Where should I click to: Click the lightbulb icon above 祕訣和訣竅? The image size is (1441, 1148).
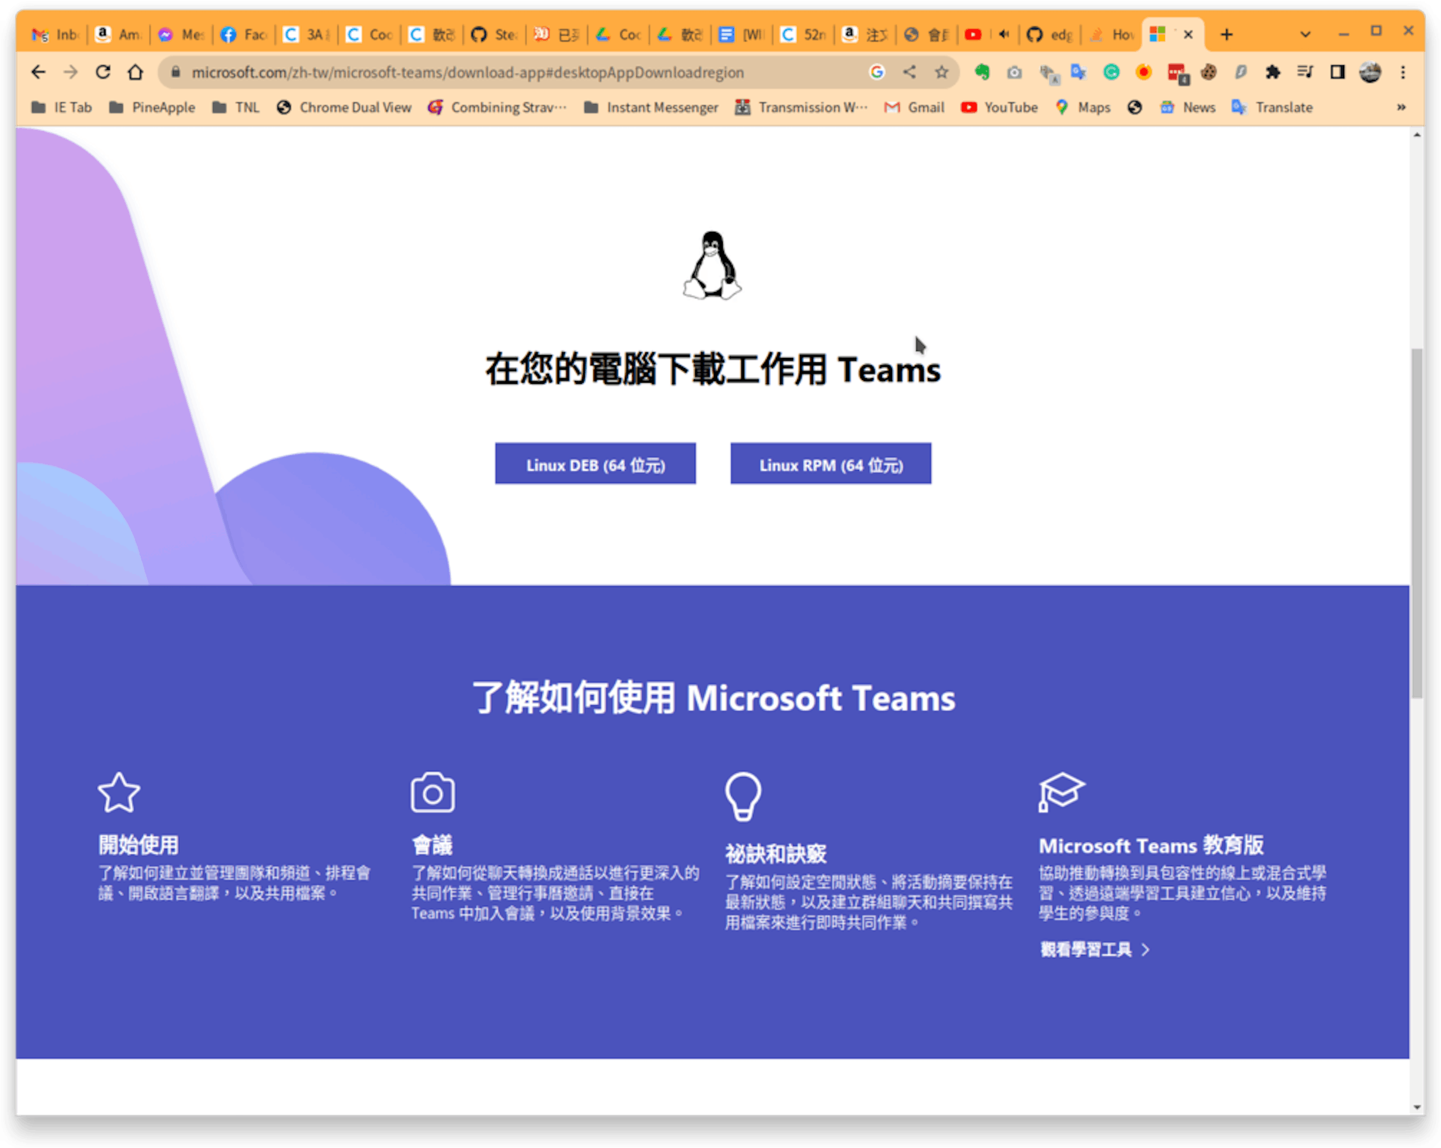(743, 796)
